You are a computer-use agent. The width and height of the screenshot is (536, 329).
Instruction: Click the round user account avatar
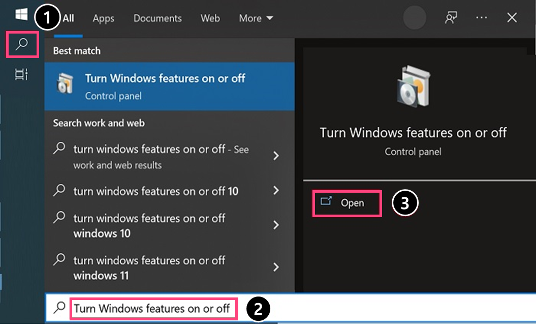click(414, 18)
